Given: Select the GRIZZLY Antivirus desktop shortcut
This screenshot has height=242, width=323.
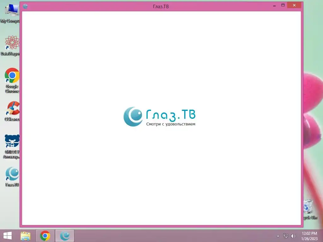Looking at the screenshot, I should coord(12,147).
